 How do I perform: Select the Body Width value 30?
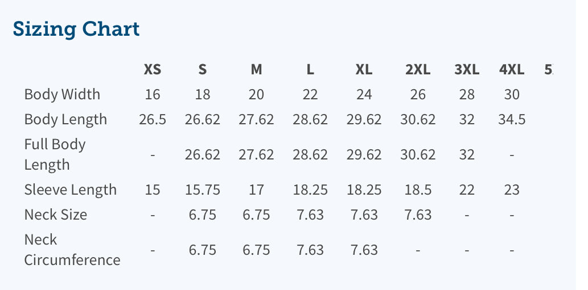[512, 95]
